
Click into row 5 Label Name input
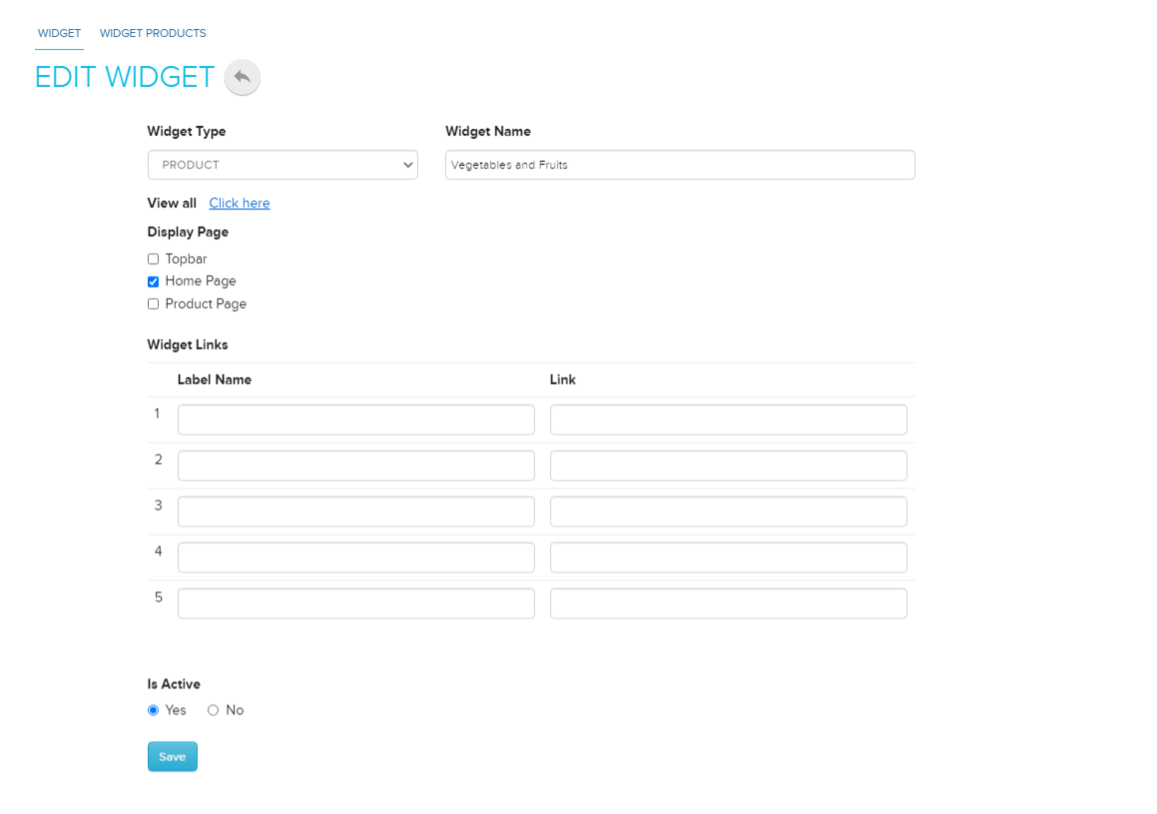coord(355,604)
